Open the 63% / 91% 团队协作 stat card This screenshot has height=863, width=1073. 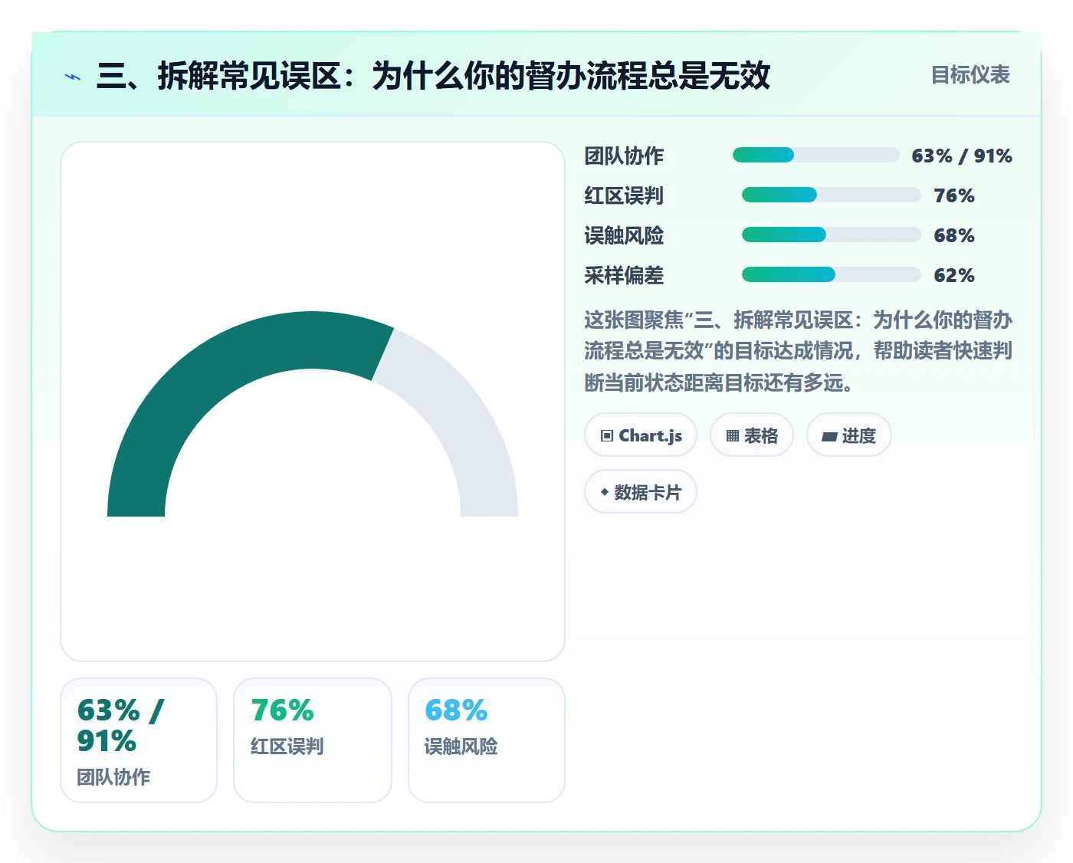[139, 740]
